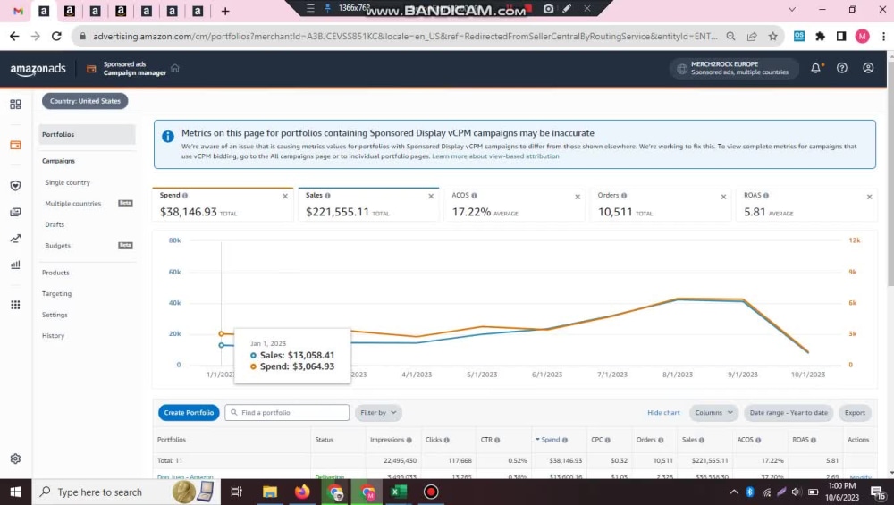Open Windows Start menu
This screenshot has width=894, height=505.
[15, 492]
